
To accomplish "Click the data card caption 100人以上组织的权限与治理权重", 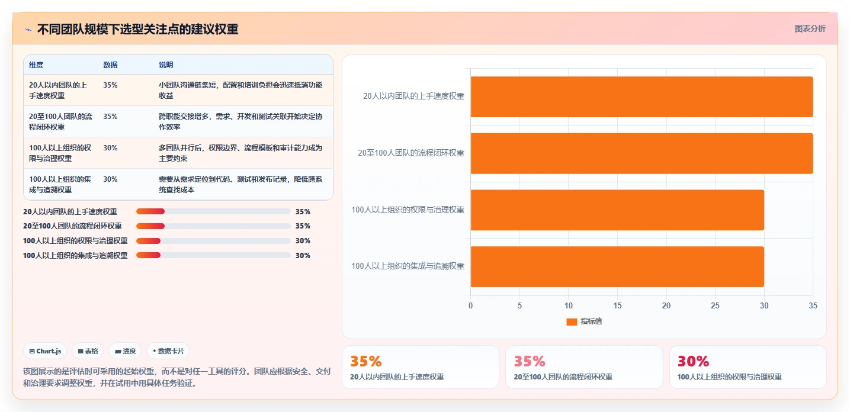I will [729, 377].
